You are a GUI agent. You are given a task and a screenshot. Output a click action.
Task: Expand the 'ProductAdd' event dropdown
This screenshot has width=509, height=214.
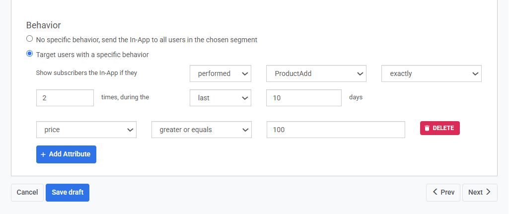[x=316, y=73]
